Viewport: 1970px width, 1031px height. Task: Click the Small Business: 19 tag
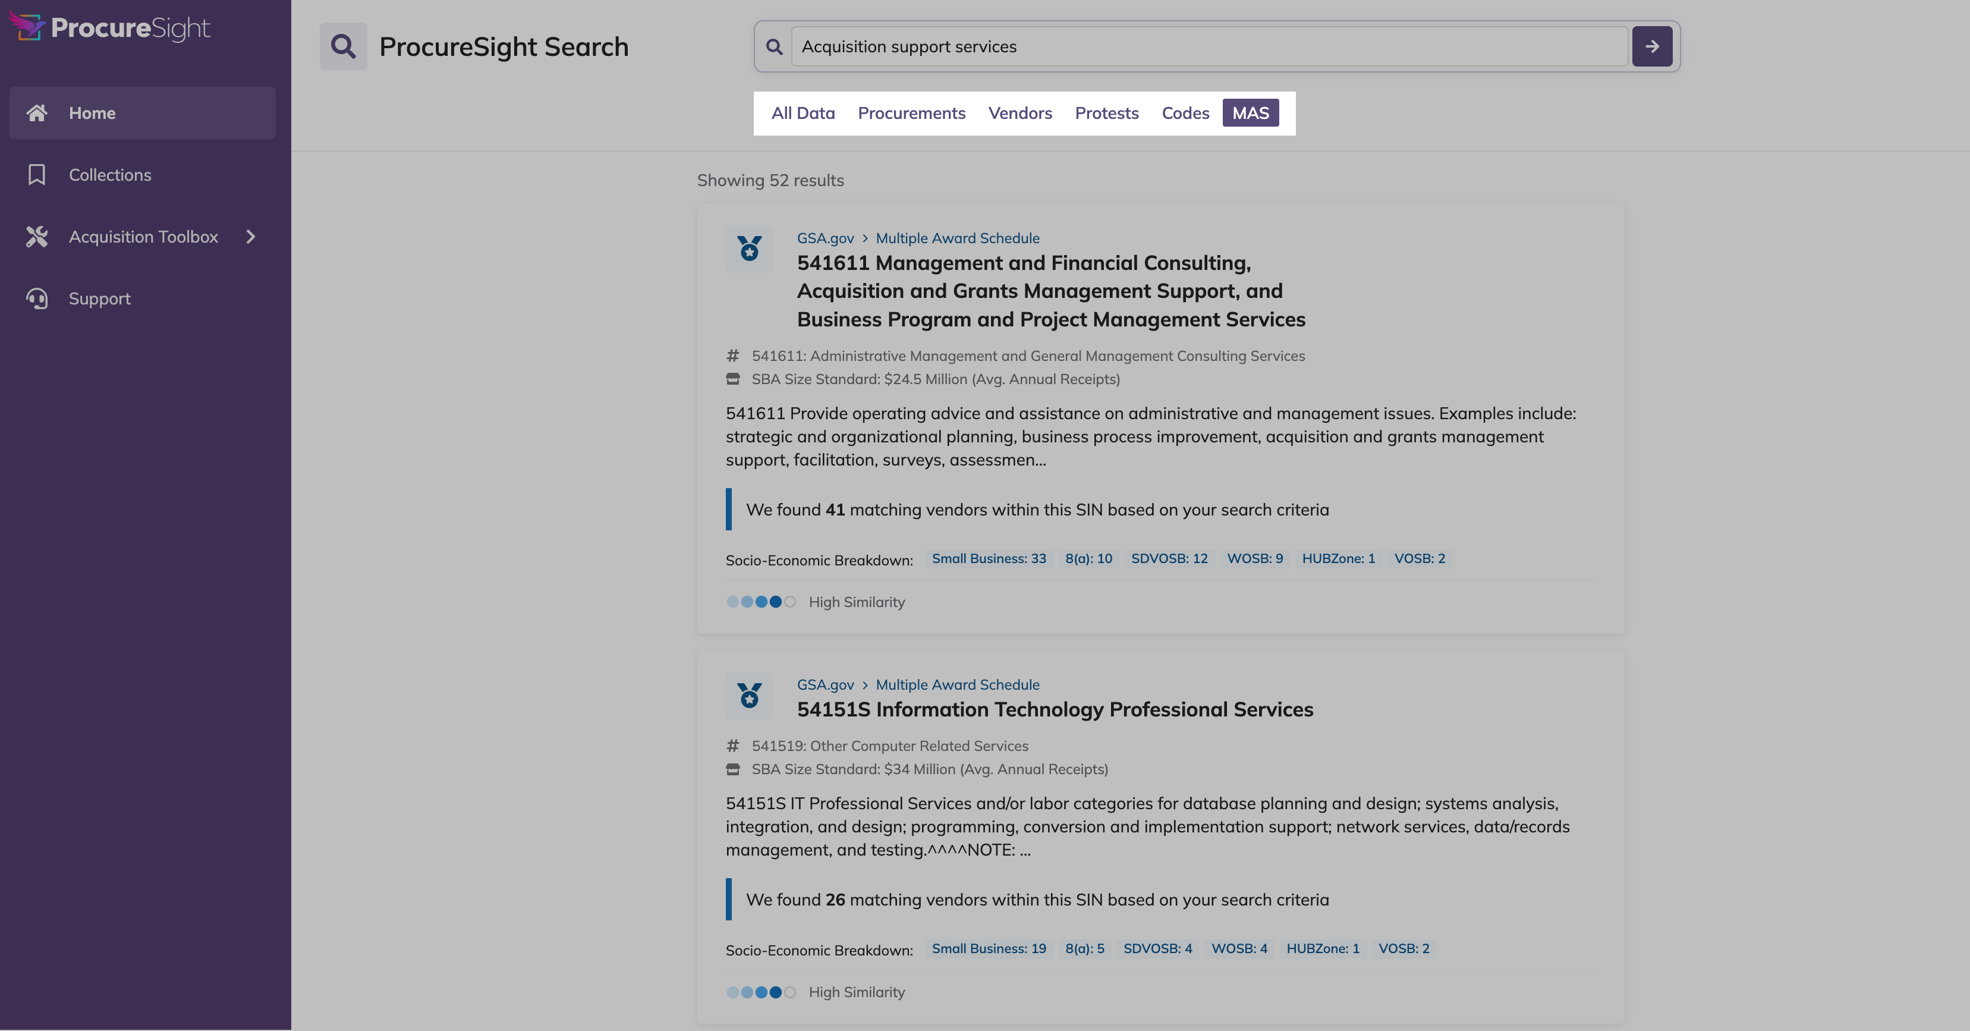(x=989, y=949)
